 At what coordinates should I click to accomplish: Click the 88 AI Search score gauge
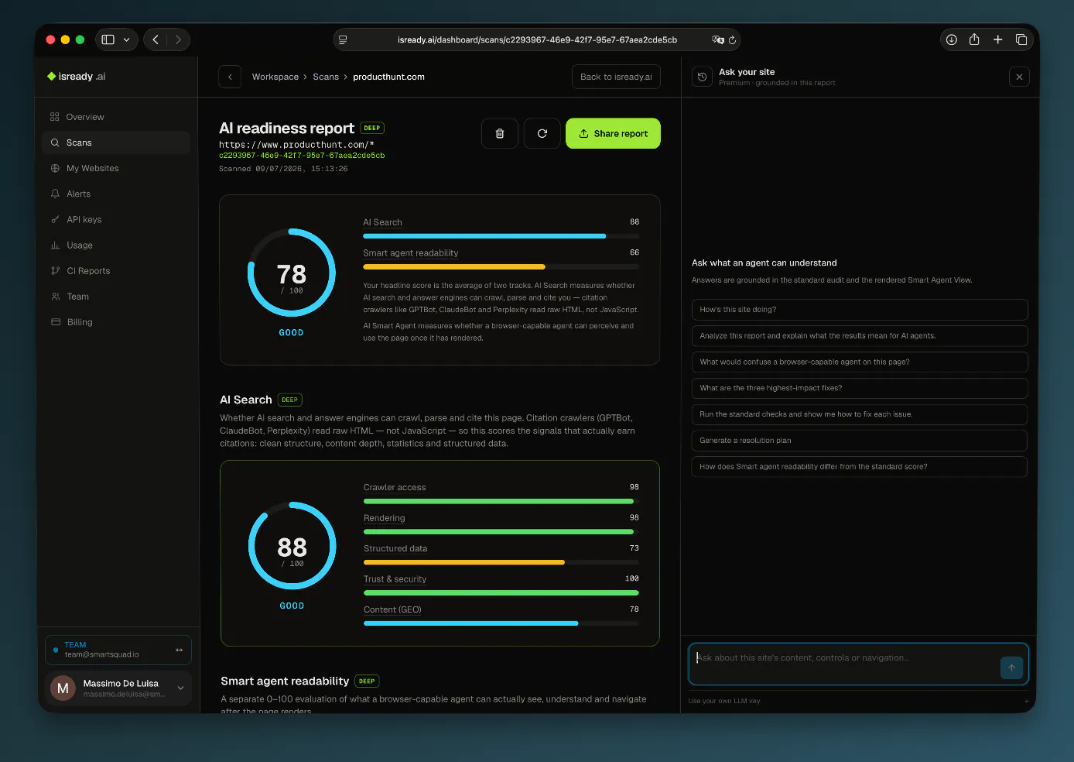point(292,546)
